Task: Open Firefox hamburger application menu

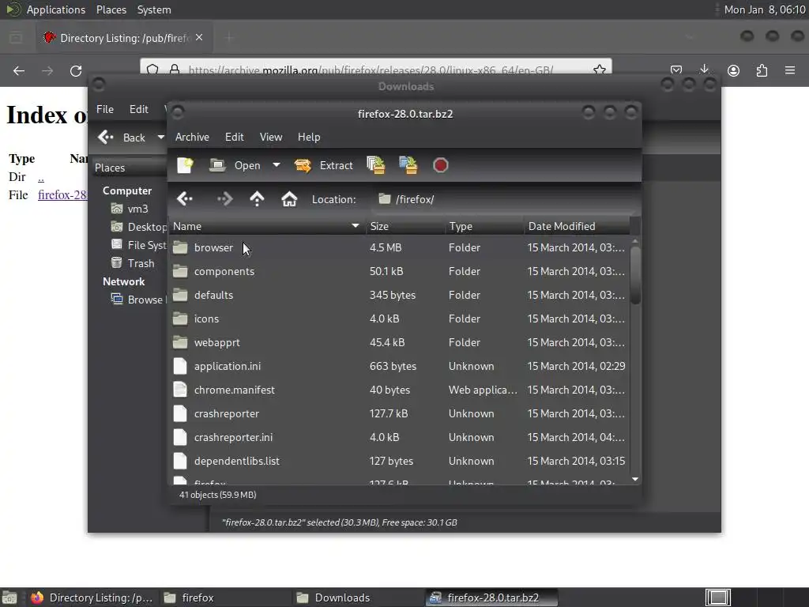Action: (x=790, y=70)
